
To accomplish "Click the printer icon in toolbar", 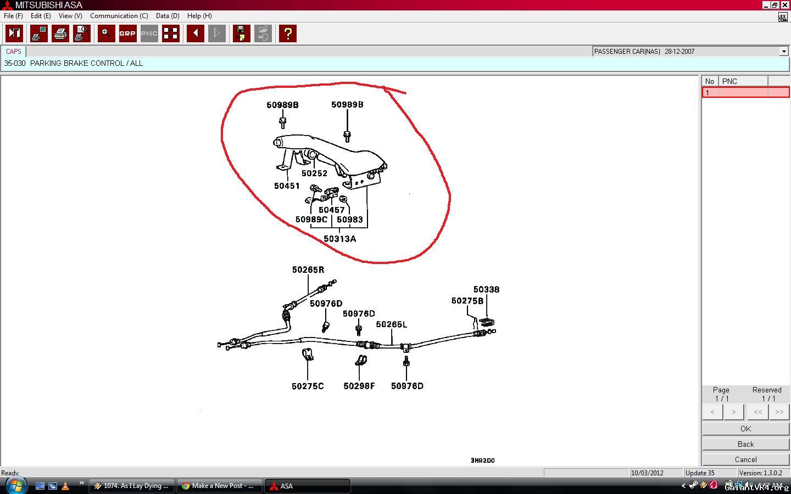I will [60, 33].
